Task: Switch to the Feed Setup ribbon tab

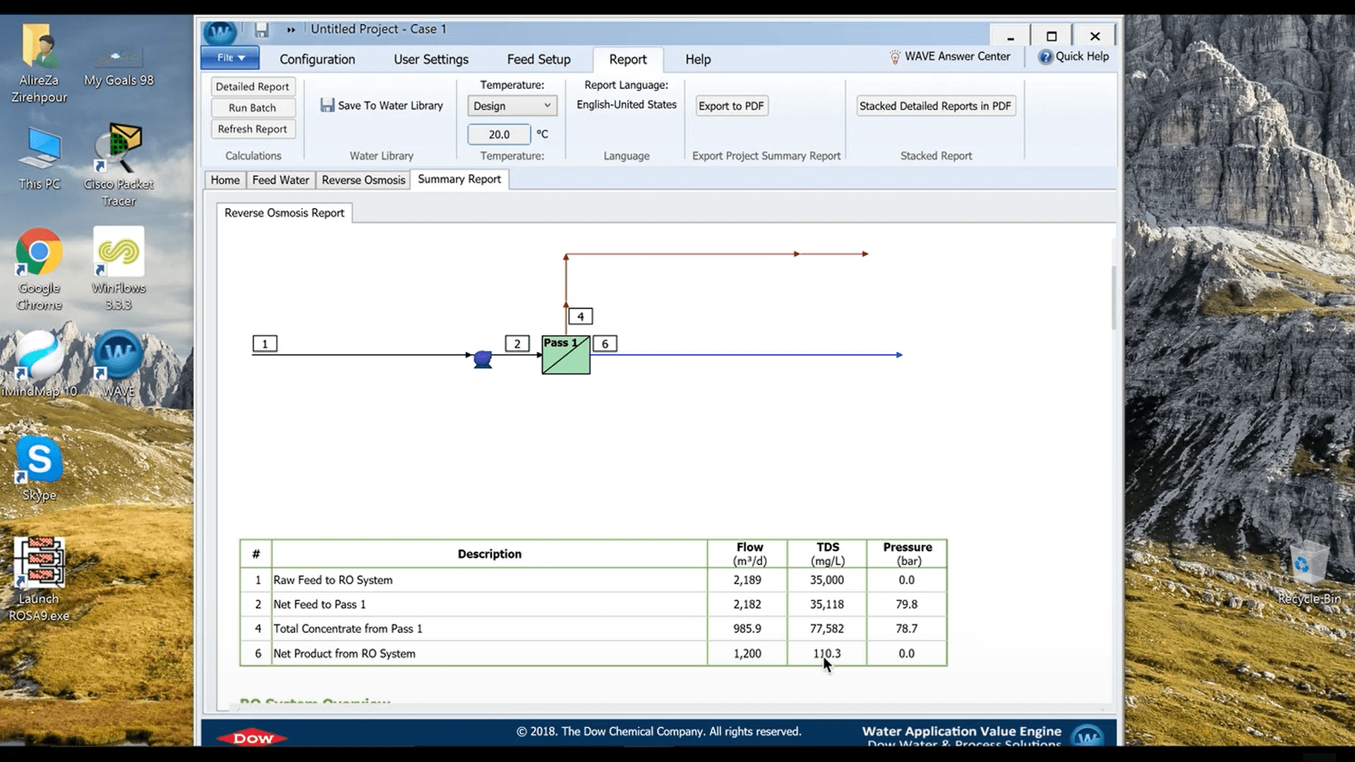Action: [x=538, y=59]
